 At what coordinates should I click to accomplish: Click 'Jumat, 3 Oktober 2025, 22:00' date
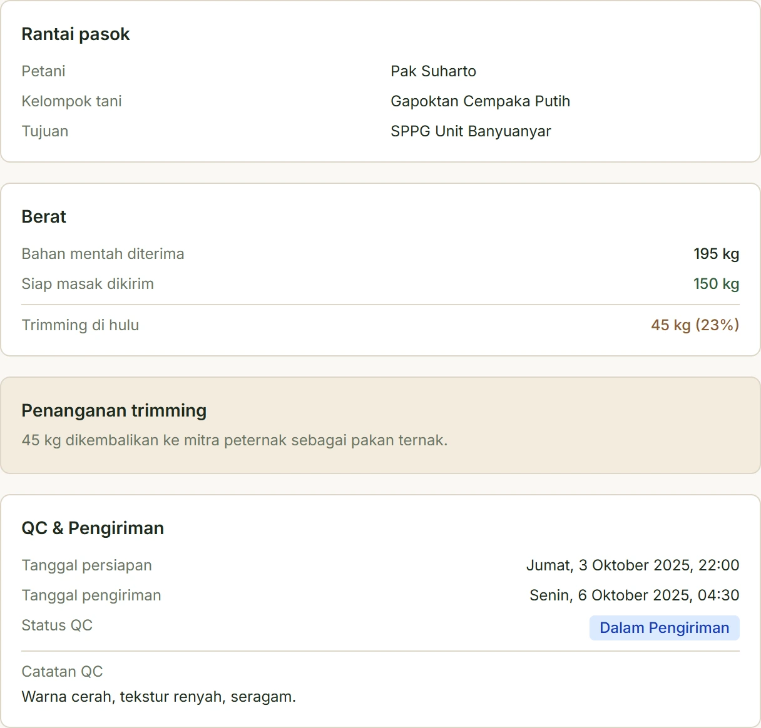pyautogui.click(x=633, y=565)
